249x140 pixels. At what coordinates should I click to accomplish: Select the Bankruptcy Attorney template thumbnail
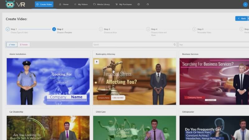[134, 81]
